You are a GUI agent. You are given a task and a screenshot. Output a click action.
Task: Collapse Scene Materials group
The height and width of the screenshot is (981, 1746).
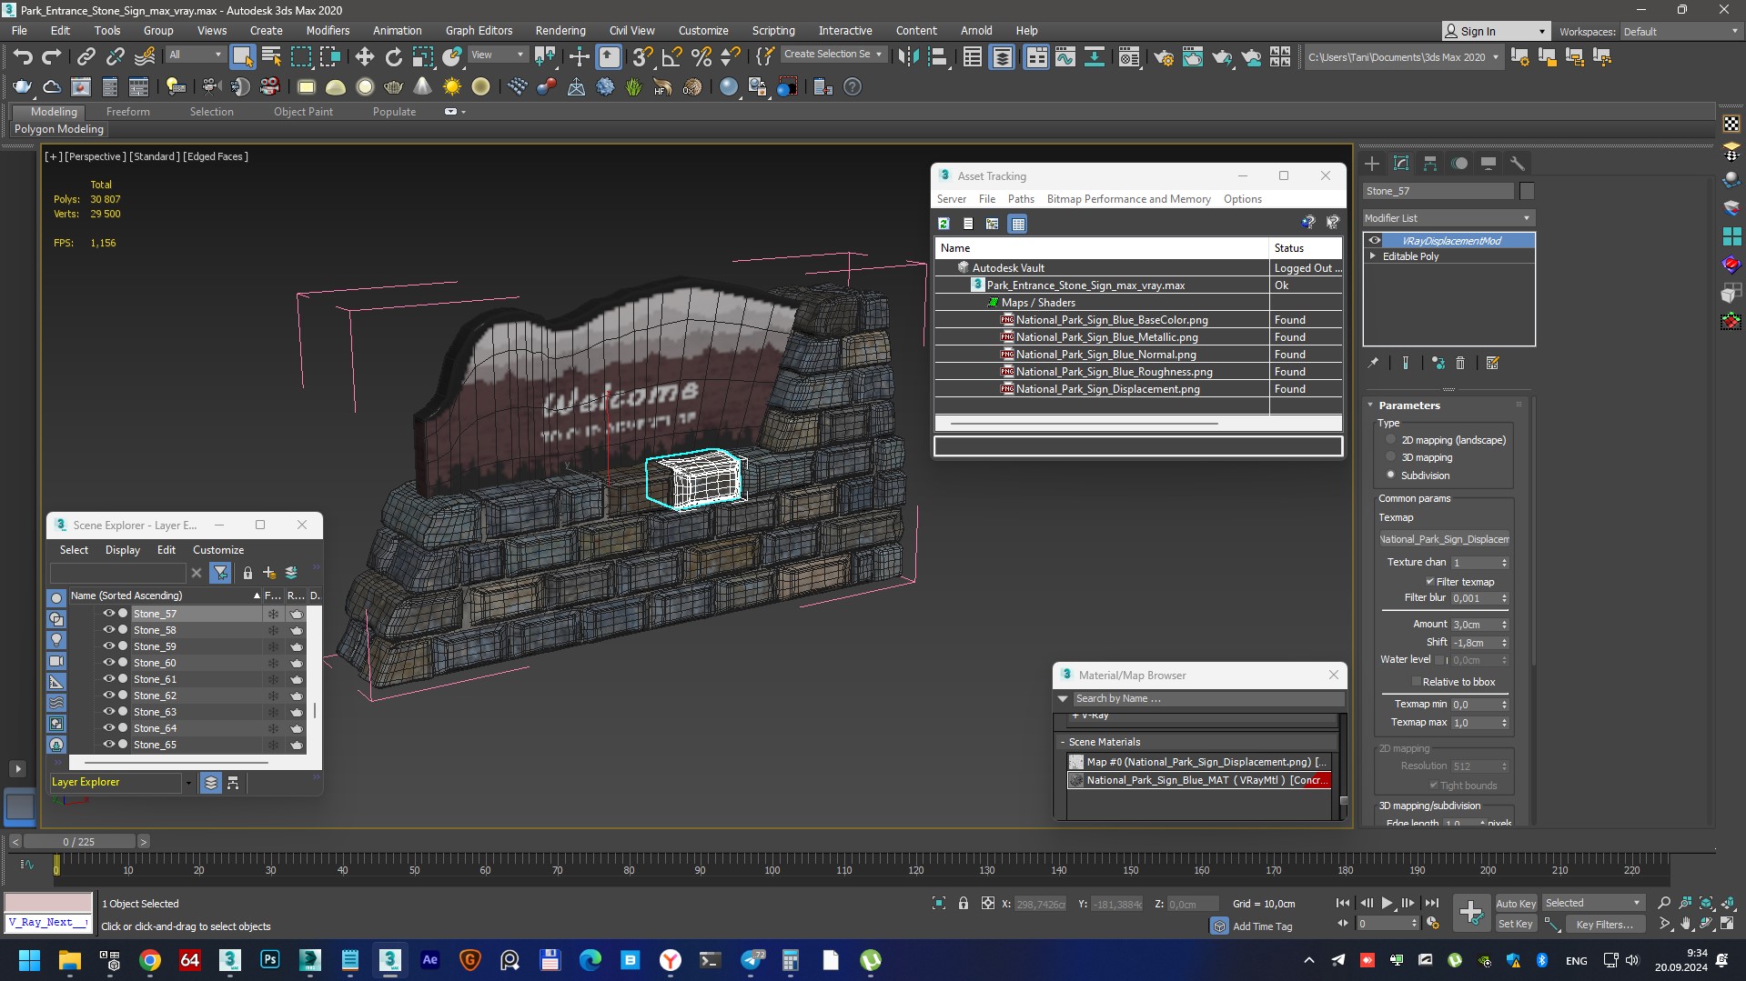click(1063, 742)
